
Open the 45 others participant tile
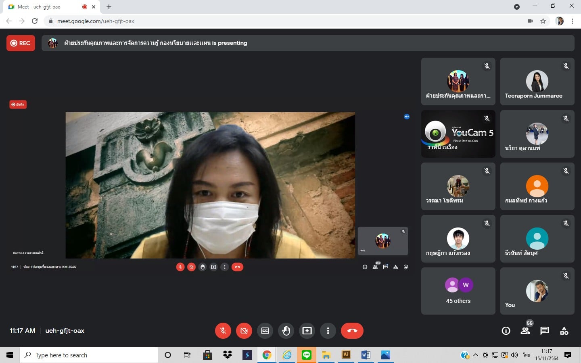pyautogui.click(x=458, y=291)
